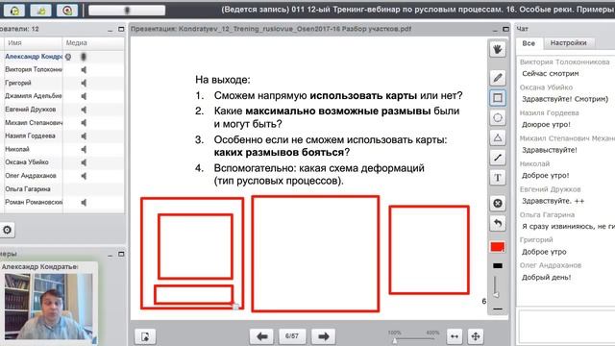Click the headset audio toolbar button
The width and height of the screenshot is (615, 346).
[14, 11]
